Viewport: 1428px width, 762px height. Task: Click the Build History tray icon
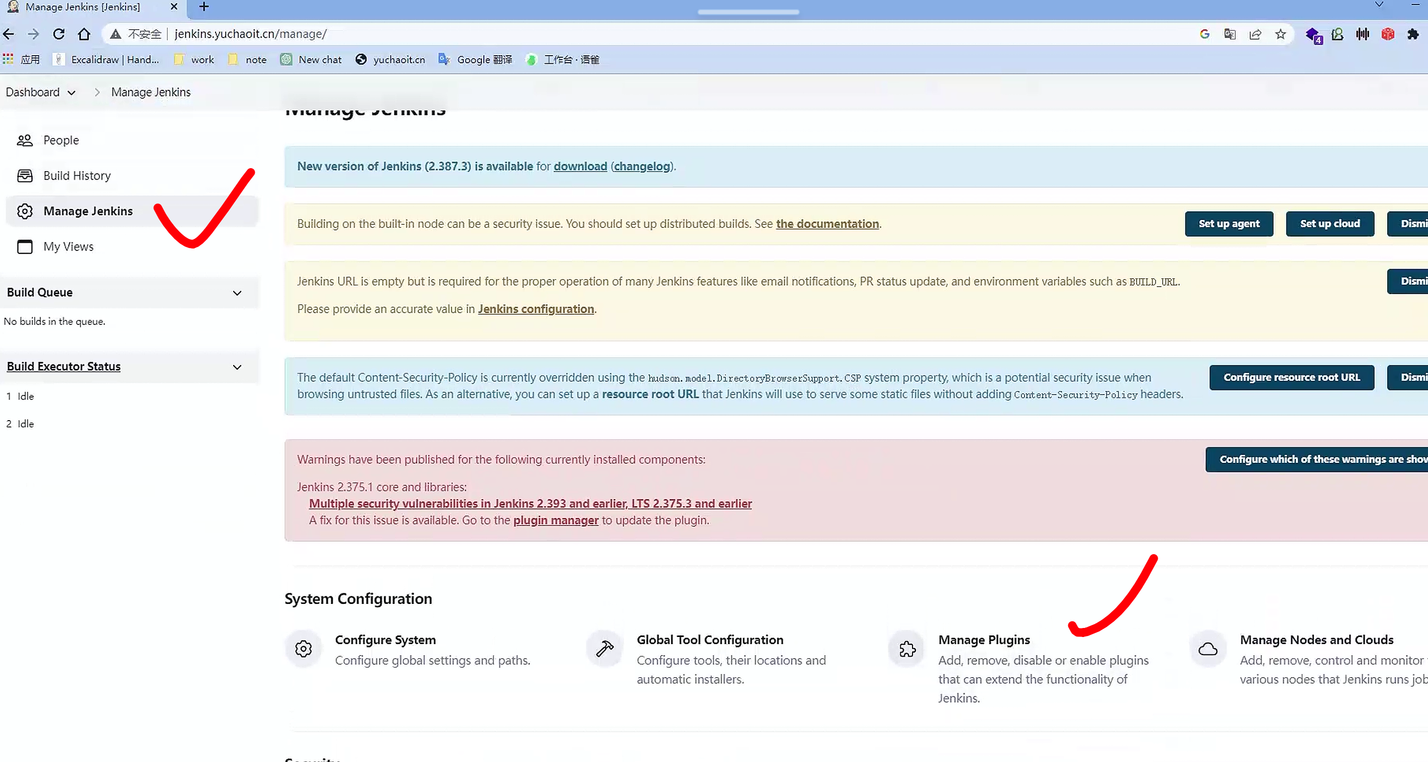[25, 176]
